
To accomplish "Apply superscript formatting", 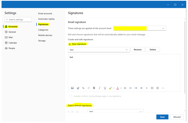I will pos(89,88).
